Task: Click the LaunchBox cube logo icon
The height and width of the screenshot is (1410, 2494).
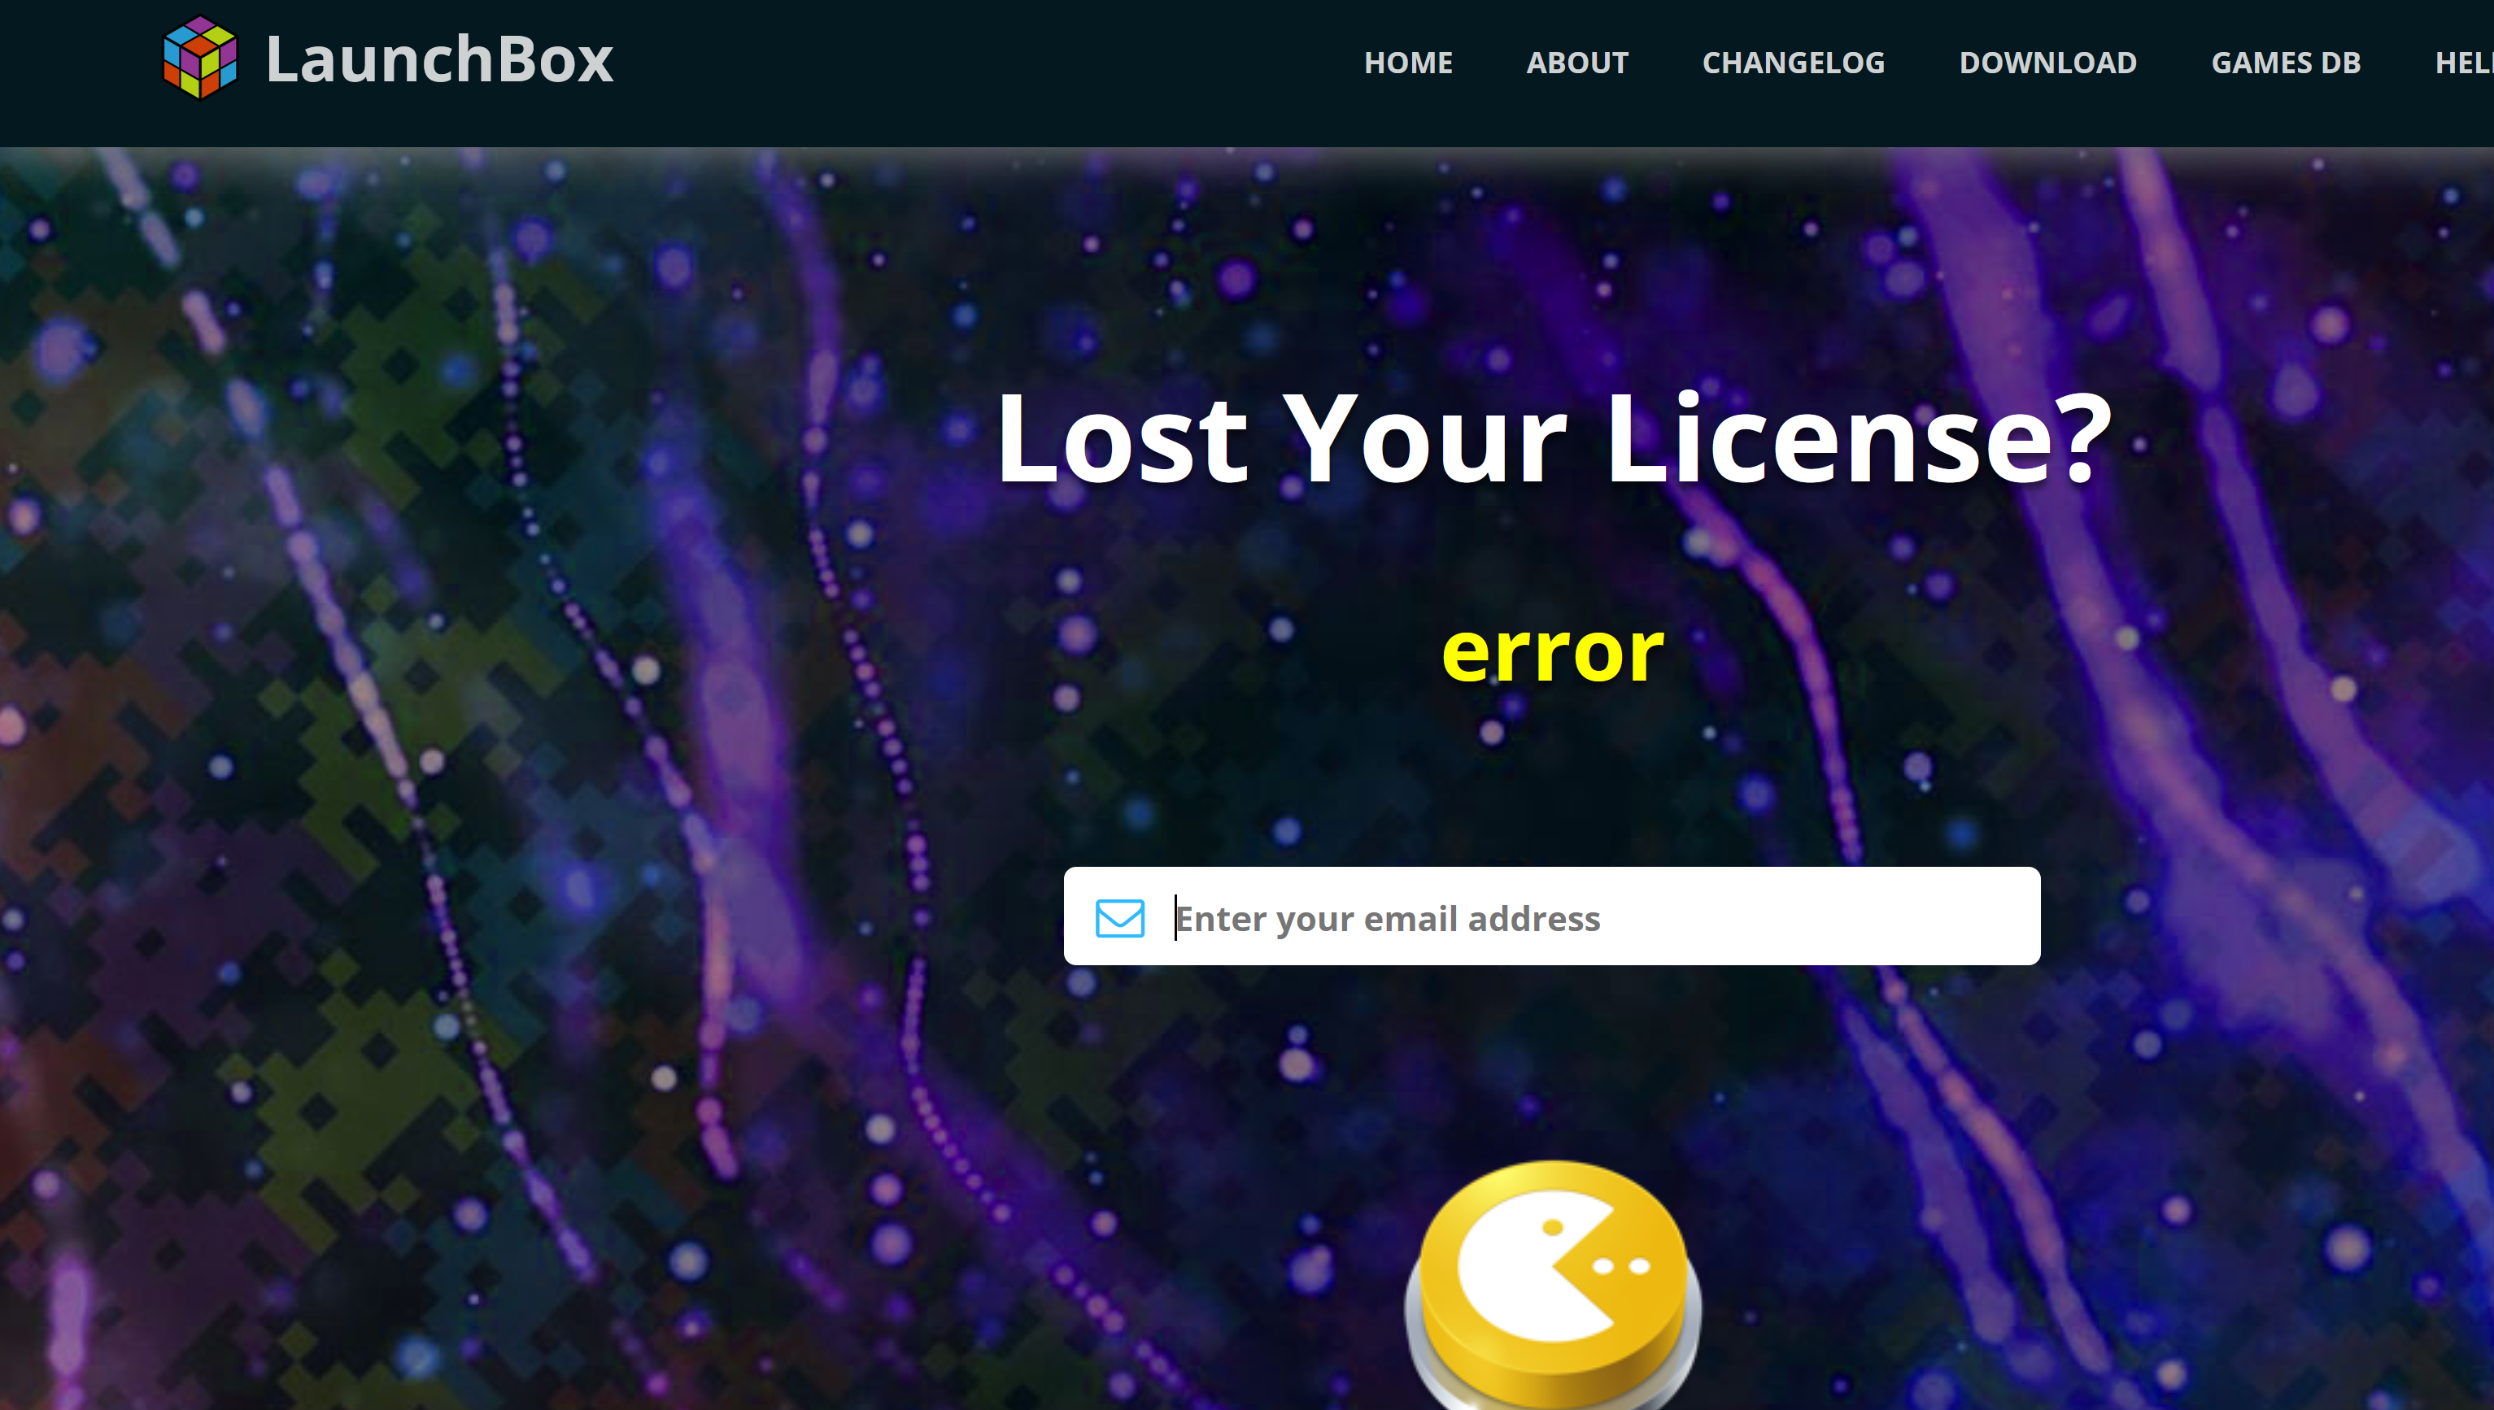Action: 199,58
